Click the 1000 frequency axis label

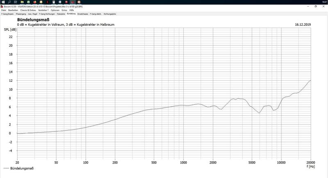coord(183,162)
